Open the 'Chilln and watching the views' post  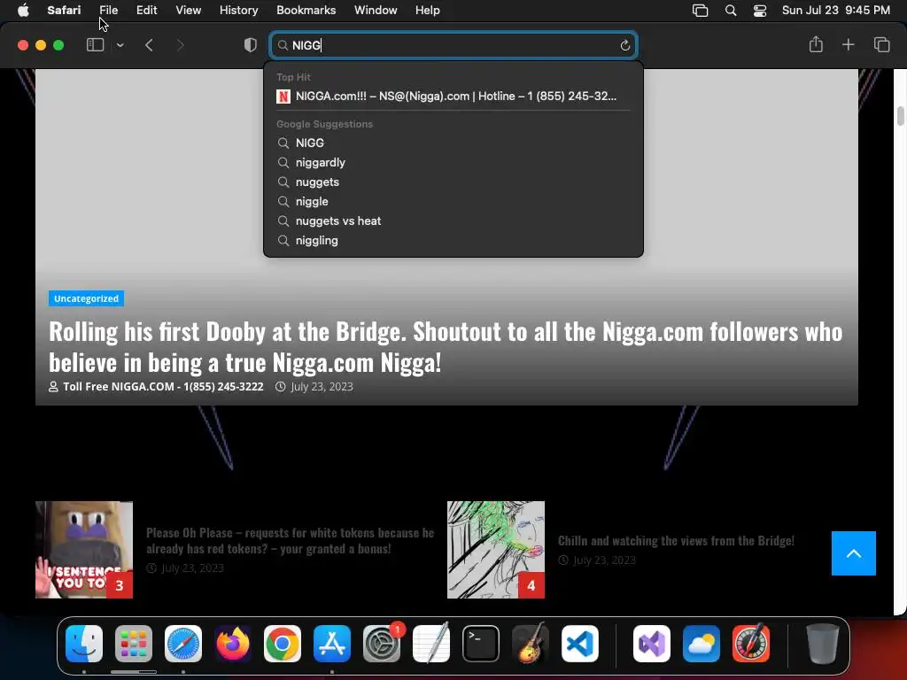pyautogui.click(x=676, y=541)
